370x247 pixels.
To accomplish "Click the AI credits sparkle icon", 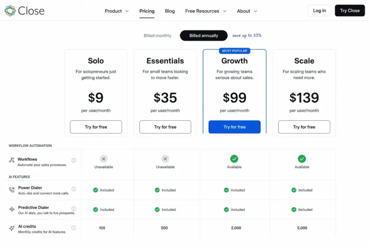I will point(12,228).
